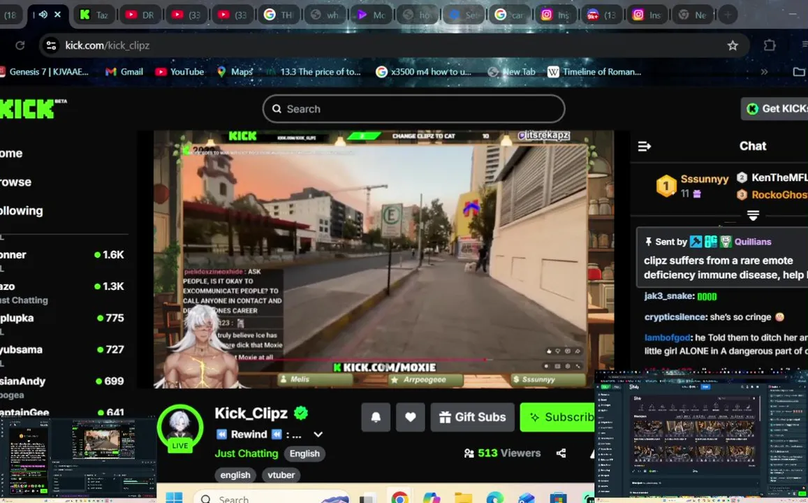Click the green Subscribe button
This screenshot has height=503, width=808.
coord(557,417)
